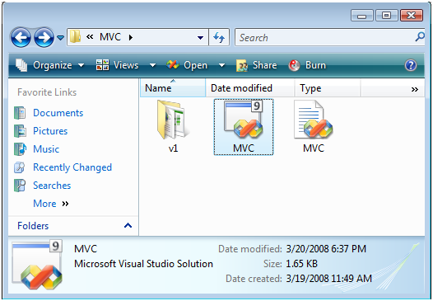Click the Refresh button
Screen dimensions: 433x301
coord(219,37)
